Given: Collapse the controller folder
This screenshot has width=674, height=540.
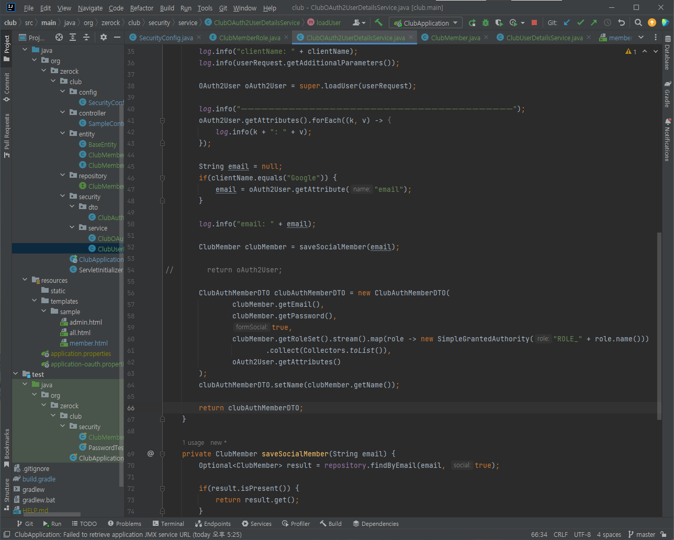Looking at the screenshot, I should click(x=63, y=112).
